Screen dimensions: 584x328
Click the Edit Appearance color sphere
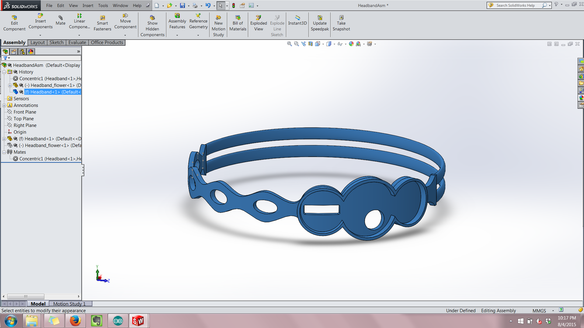pyautogui.click(x=351, y=44)
